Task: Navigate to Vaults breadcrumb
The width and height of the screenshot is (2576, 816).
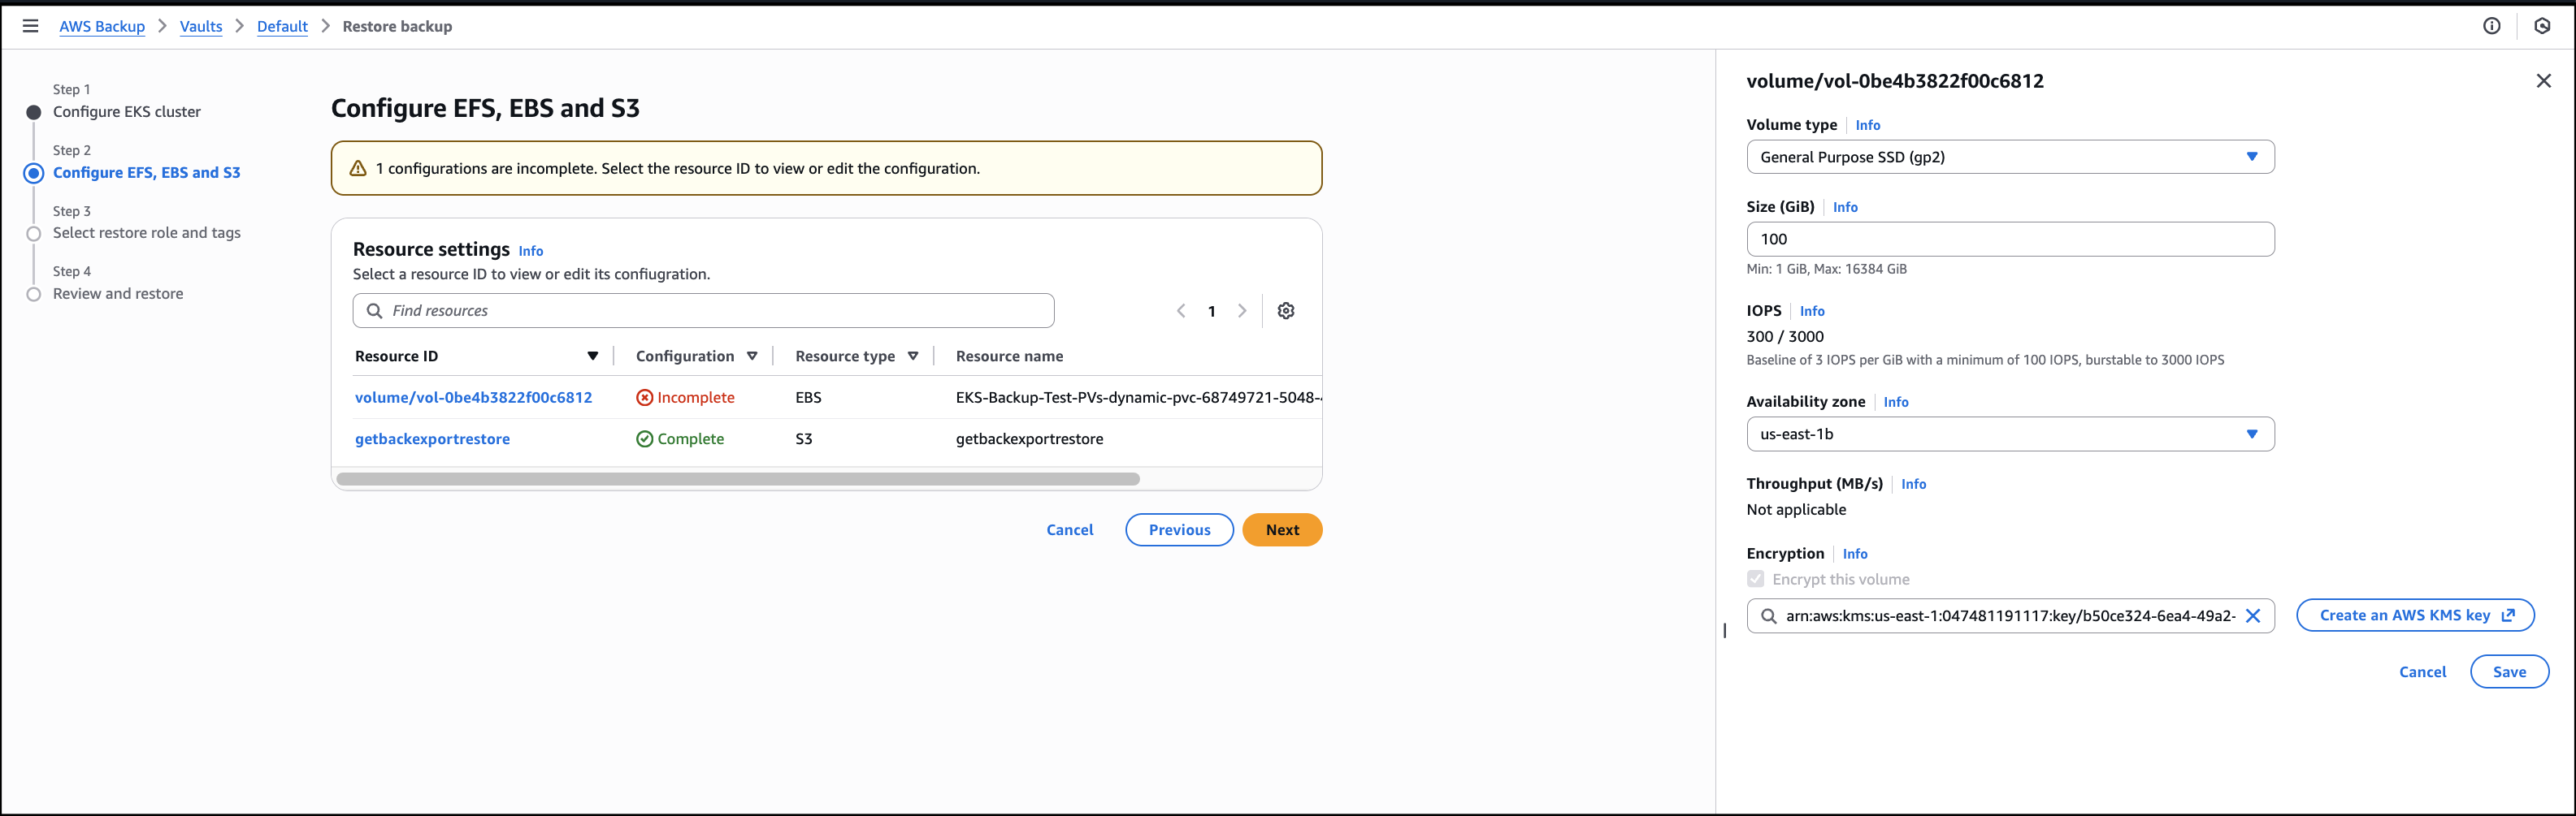Action: pyautogui.click(x=201, y=26)
